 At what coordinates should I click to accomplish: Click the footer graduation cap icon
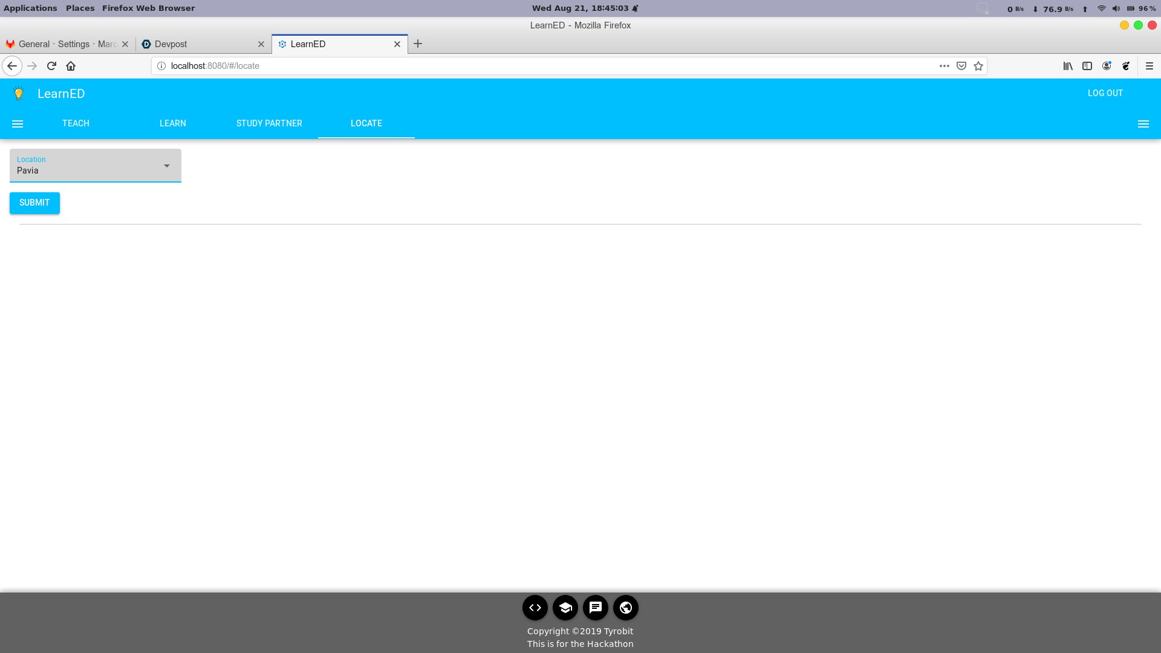(x=565, y=608)
